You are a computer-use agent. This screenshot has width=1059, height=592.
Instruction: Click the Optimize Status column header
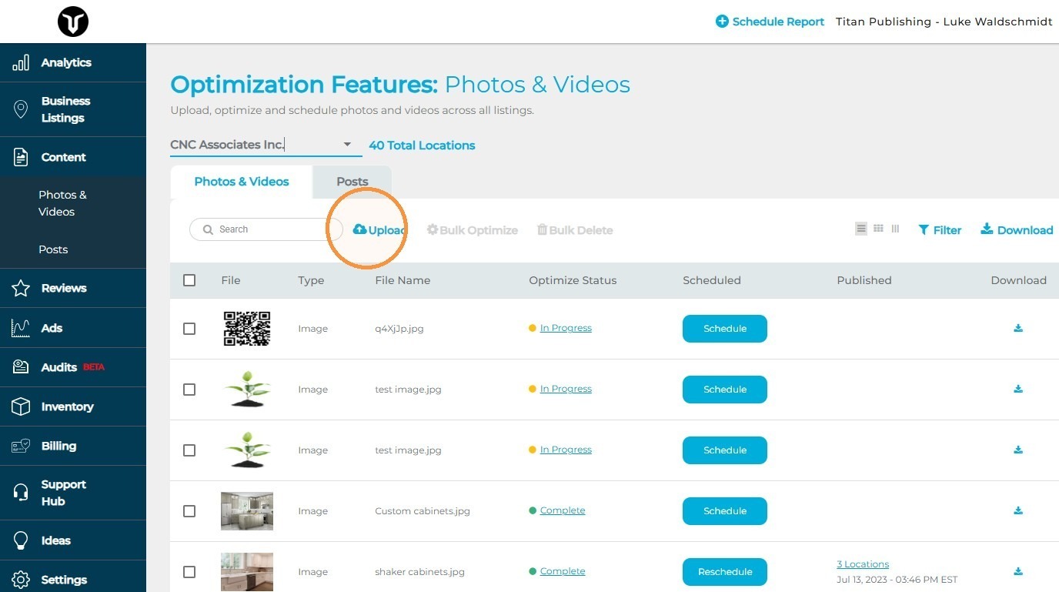tap(573, 280)
